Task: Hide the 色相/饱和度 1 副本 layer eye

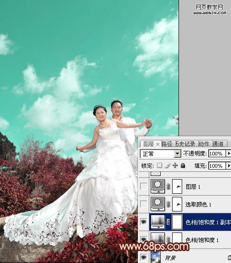Action: (x=143, y=222)
